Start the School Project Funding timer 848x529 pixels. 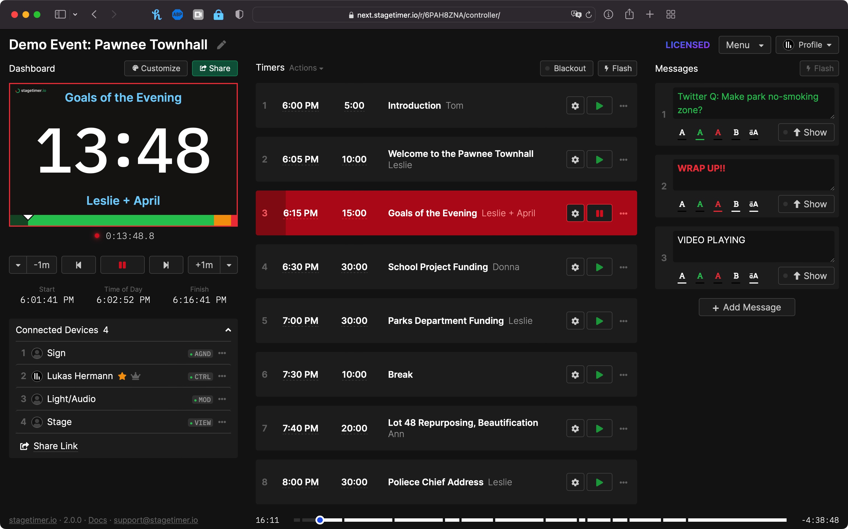(x=599, y=267)
